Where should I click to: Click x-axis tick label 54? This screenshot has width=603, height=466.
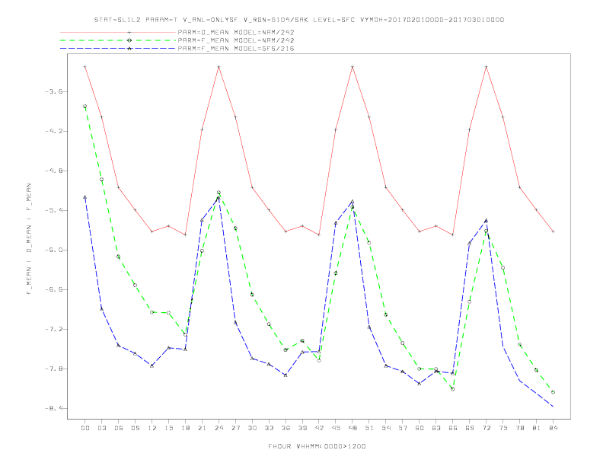click(x=386, y=428)
